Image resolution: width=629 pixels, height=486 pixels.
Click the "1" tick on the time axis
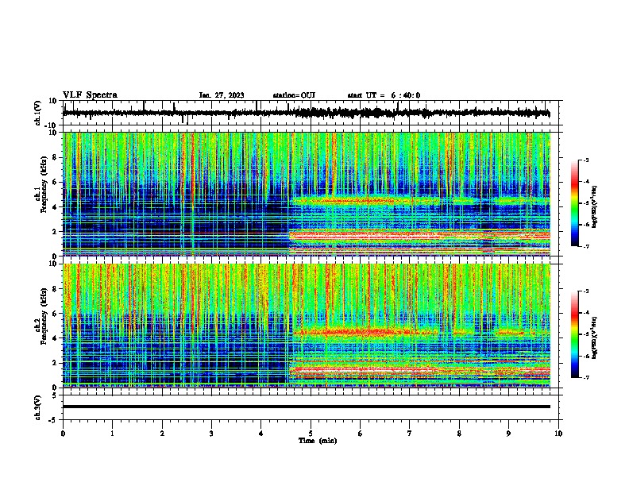pyautogui.click(x=112, y=434)
